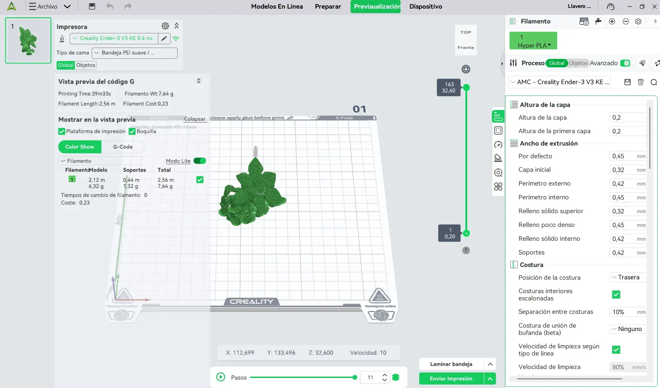Toggle Plataforma de impresión checkbox

pos(62,131)
